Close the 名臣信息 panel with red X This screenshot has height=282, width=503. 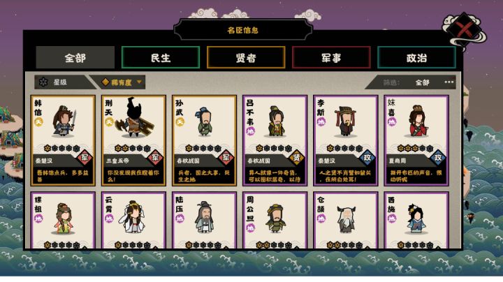(x=464, y=29)
